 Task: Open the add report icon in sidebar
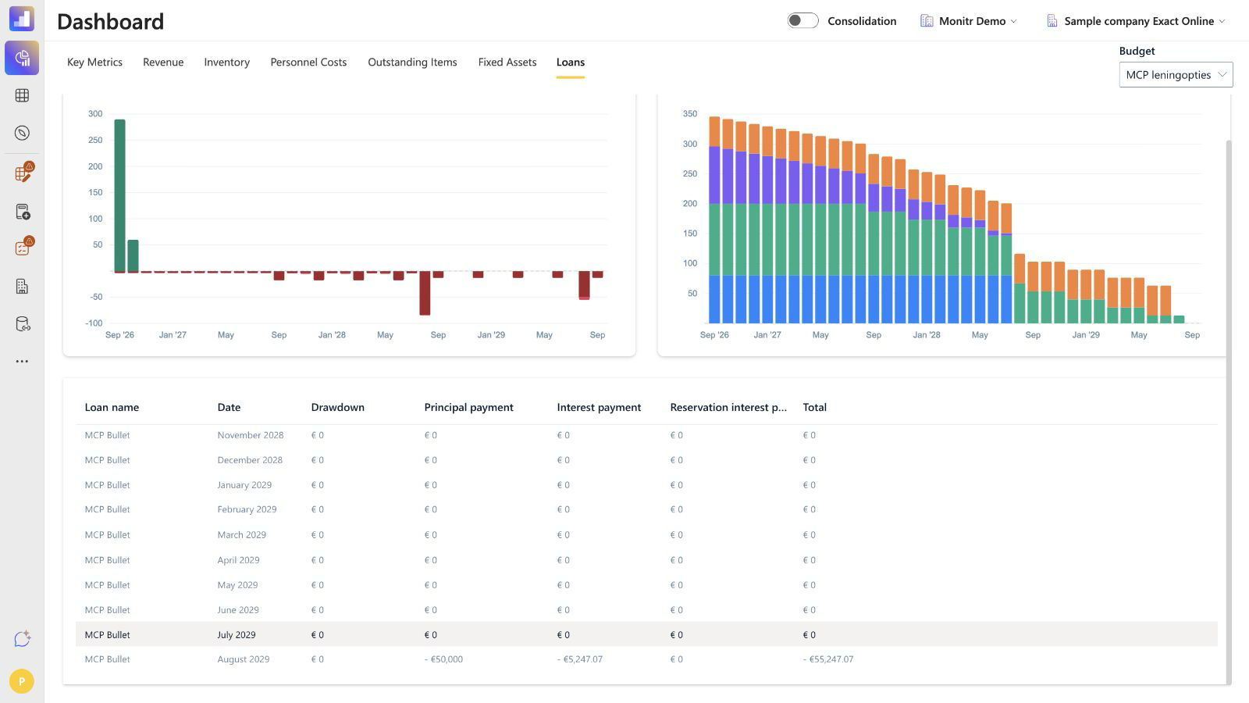pos(23,212)
